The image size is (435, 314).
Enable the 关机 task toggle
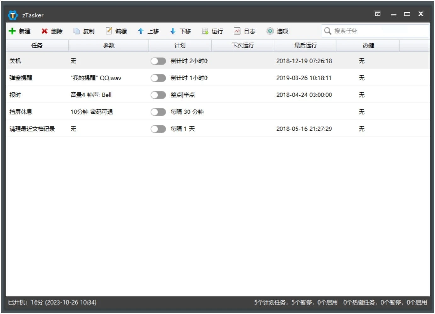158,61
